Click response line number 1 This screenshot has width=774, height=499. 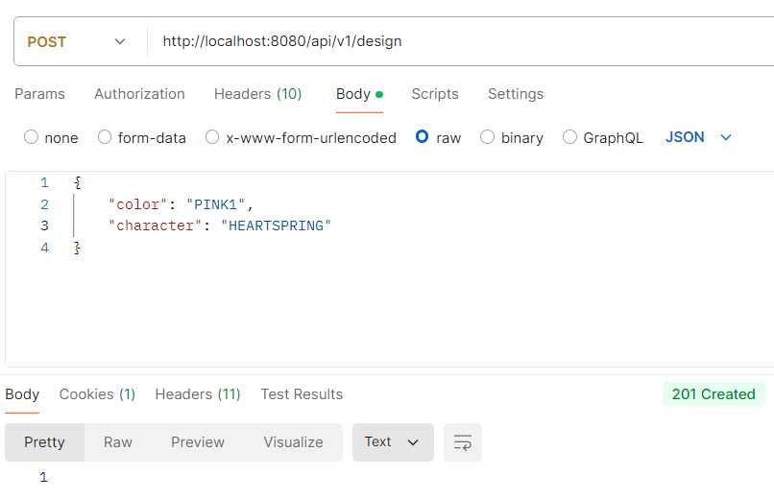pos(44,477)
